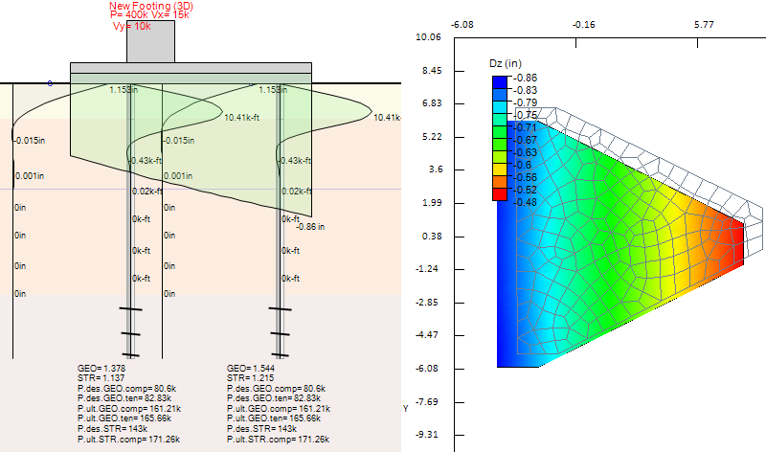Click the '8.45' Y-axis tick label
This screenshot has height=452, width=766.
432,71
